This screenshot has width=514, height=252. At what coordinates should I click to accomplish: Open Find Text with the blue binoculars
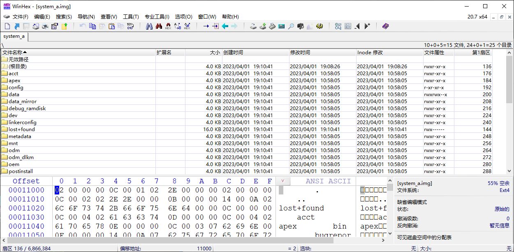point(149,26)
